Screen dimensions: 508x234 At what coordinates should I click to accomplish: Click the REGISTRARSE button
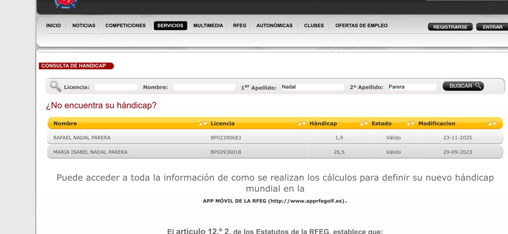(x=450, y=27)
